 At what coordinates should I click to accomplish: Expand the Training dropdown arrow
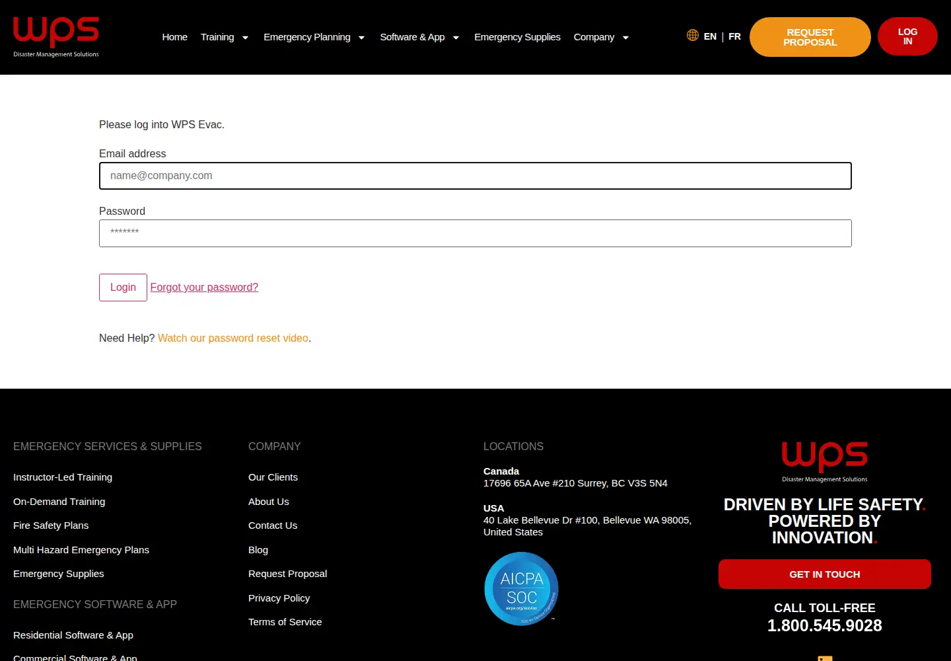(x=245, y=38)
